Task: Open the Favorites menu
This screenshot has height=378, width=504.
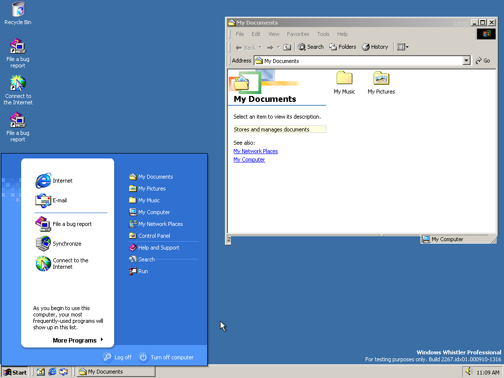Action: tap(298, 34)
